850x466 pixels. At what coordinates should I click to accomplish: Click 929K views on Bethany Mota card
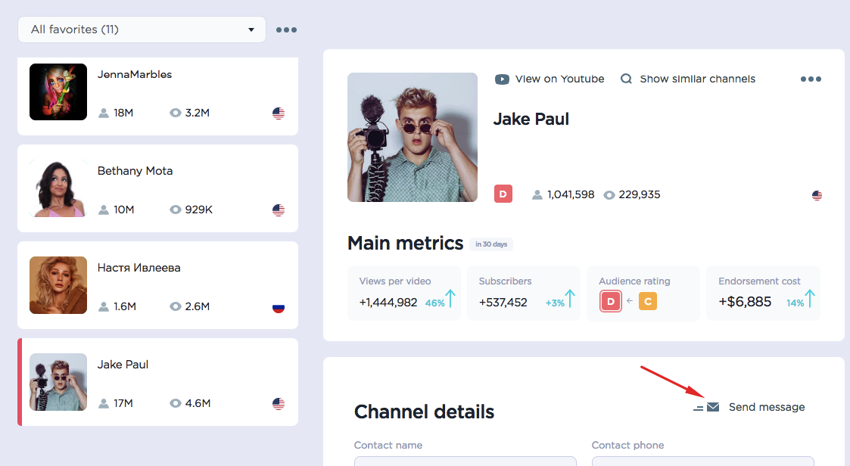[x=199, y=210]
